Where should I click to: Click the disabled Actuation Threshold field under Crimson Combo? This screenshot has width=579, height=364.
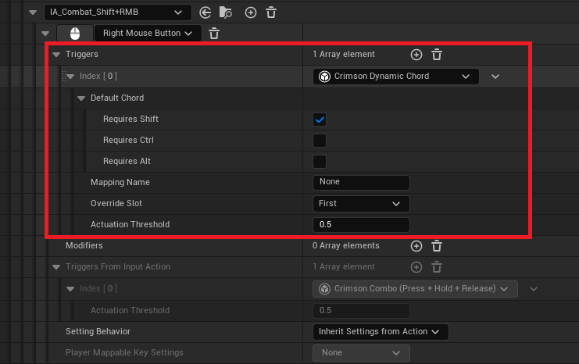(361, 310)
